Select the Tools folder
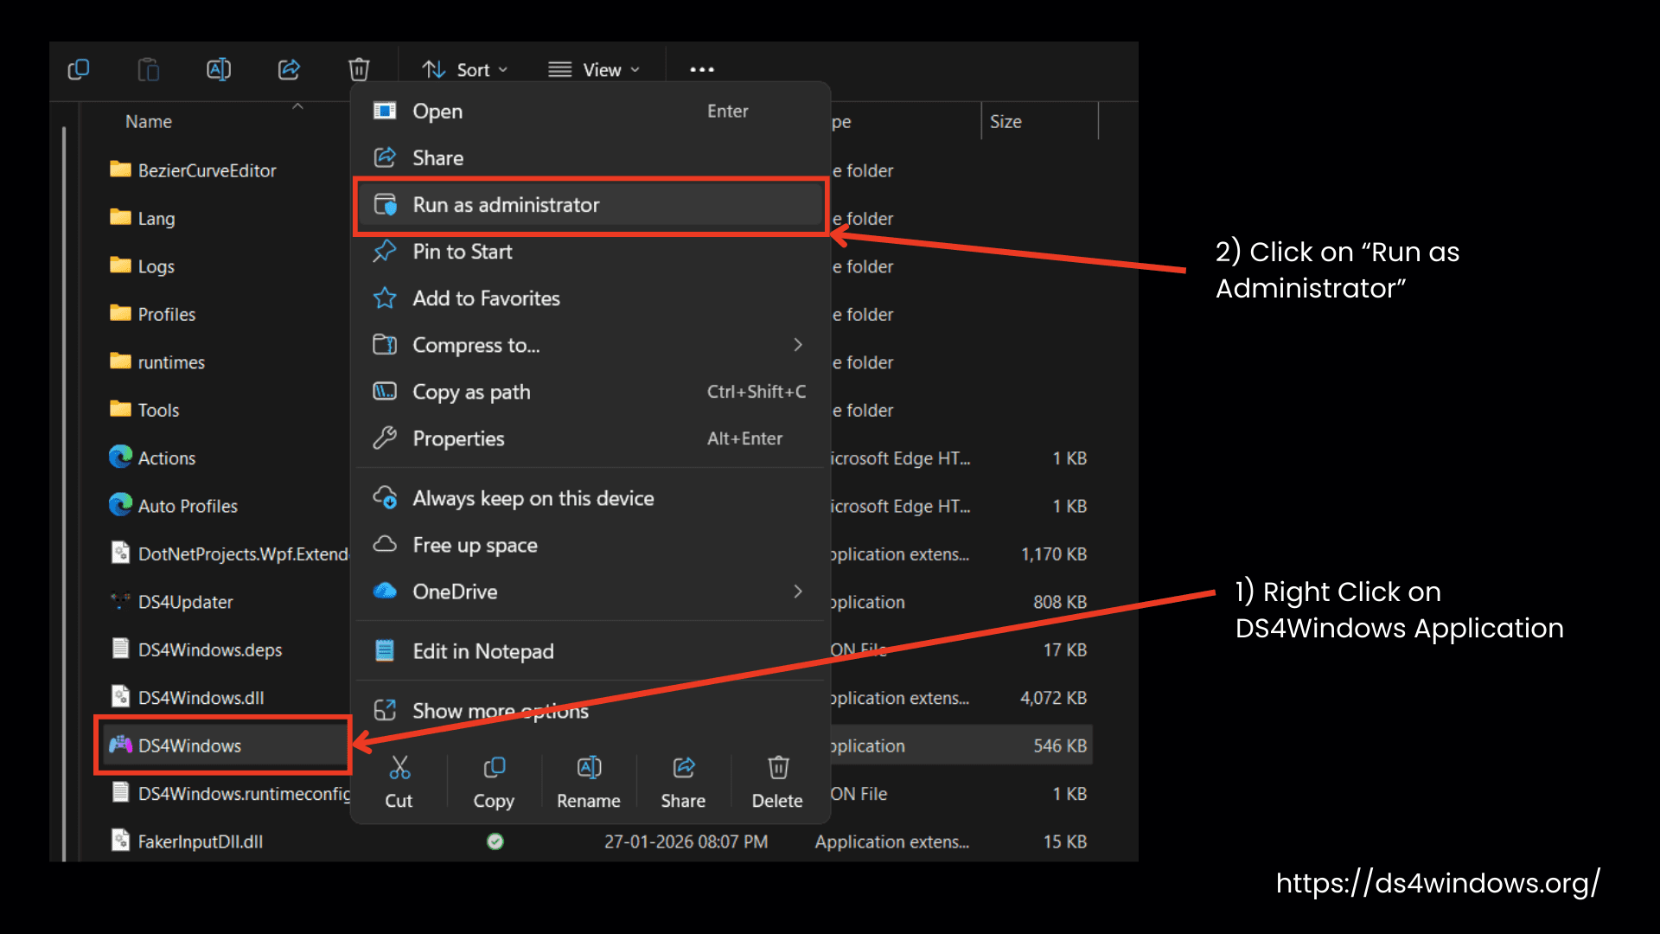 (x=144, y=410)
